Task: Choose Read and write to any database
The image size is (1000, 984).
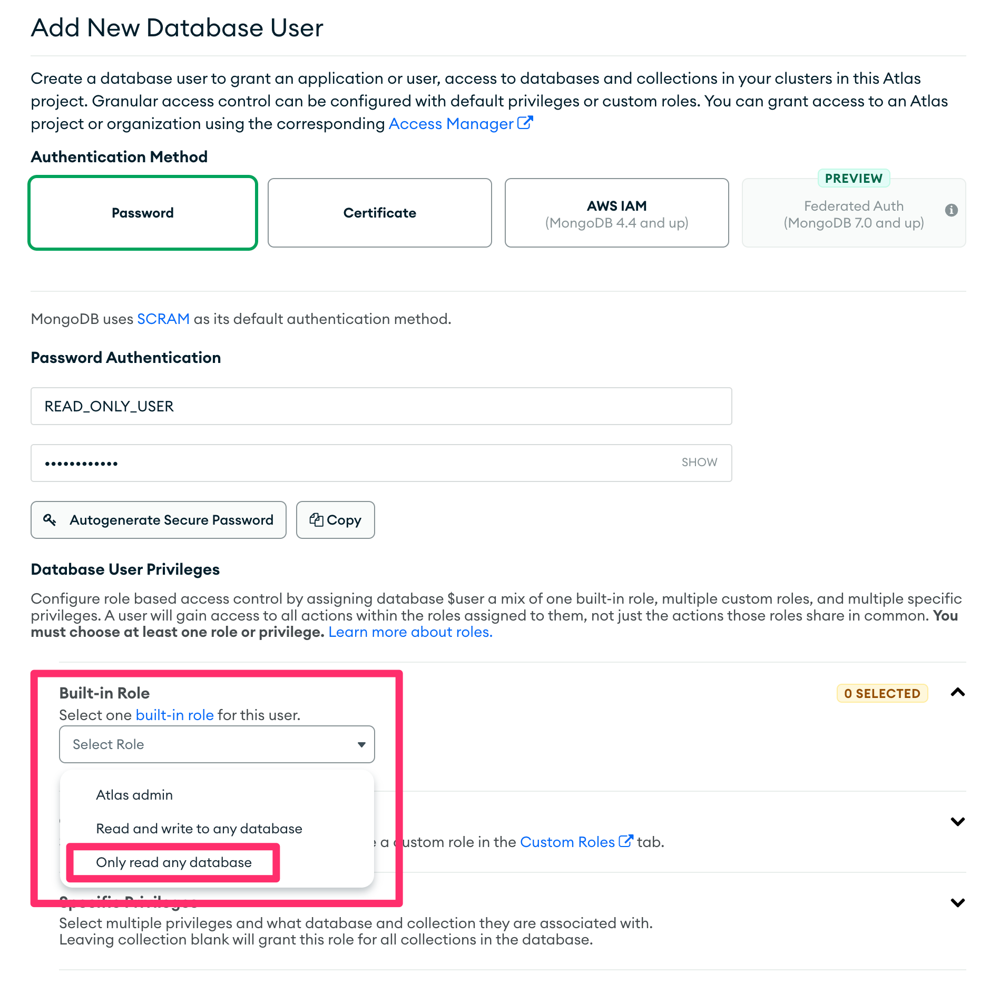Action: pyautogui.click(x=199, y=828)
